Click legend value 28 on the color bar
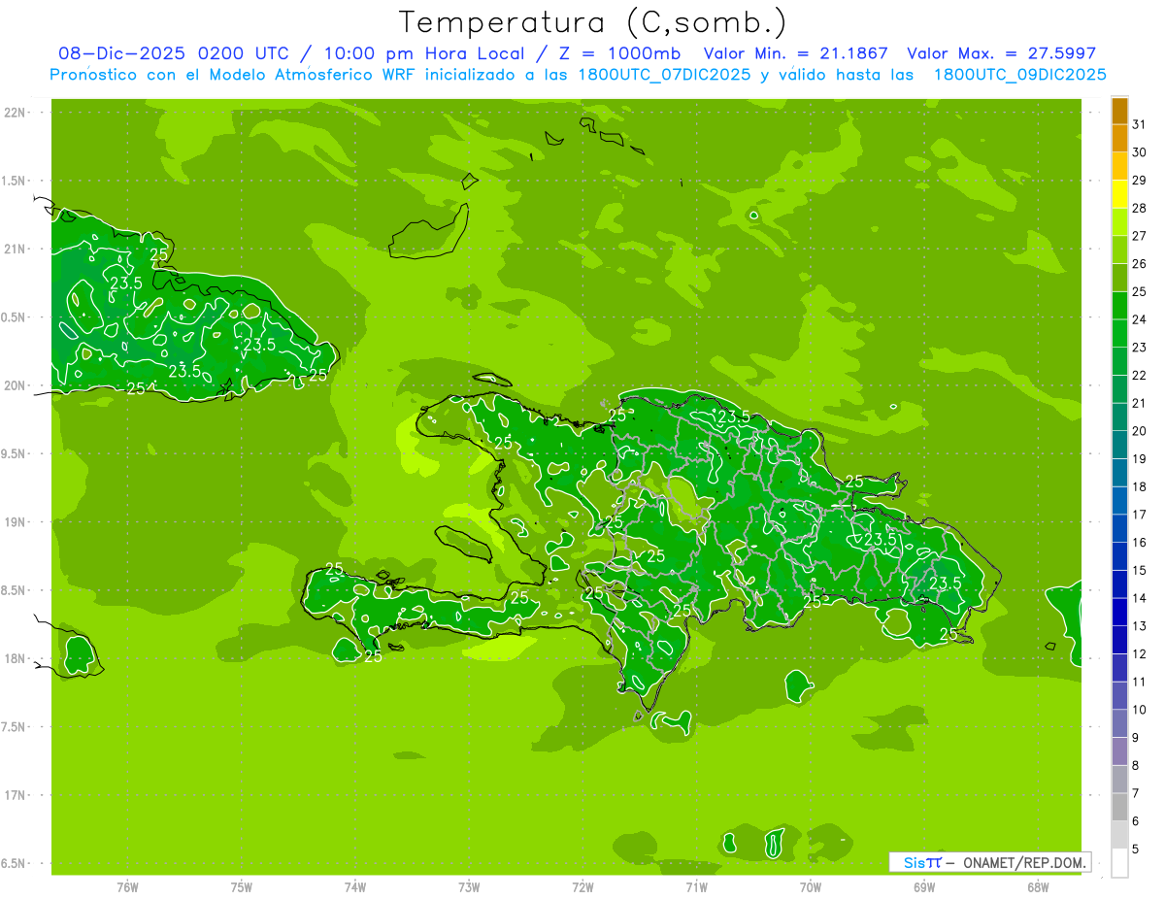The width and height of the screenshot is (1165, 900). [1140, 208]
